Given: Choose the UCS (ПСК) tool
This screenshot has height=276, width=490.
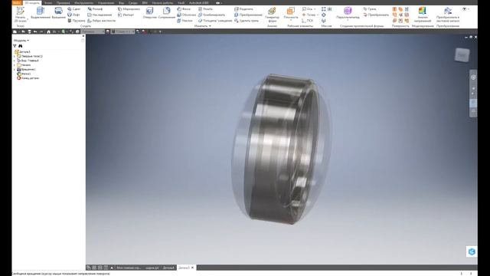Looking at the screenshot, I should 307,21.
